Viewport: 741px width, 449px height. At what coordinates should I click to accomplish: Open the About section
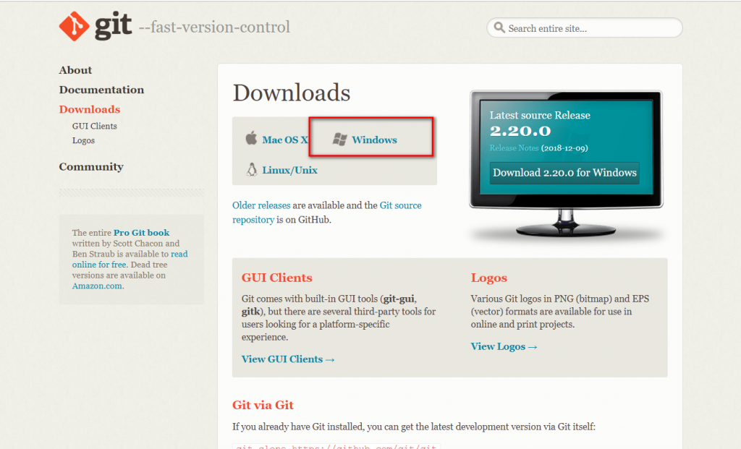75,70
